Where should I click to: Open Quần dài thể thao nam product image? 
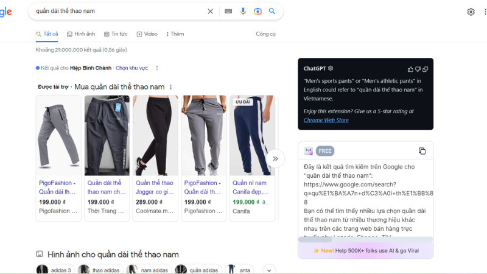(x=107, y=135)
